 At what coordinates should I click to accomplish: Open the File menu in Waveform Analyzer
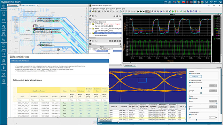tap(91, 9)
